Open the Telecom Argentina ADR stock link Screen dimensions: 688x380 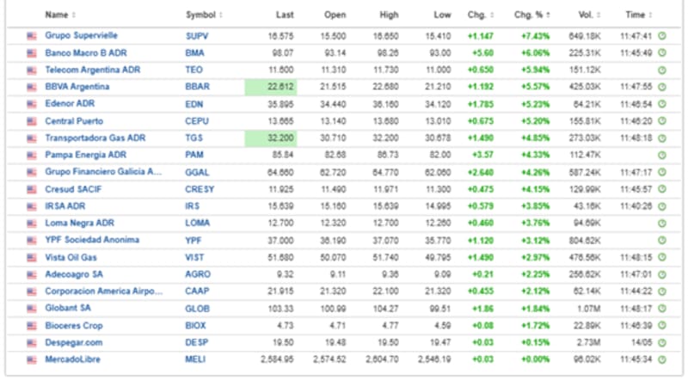[92, 70]
